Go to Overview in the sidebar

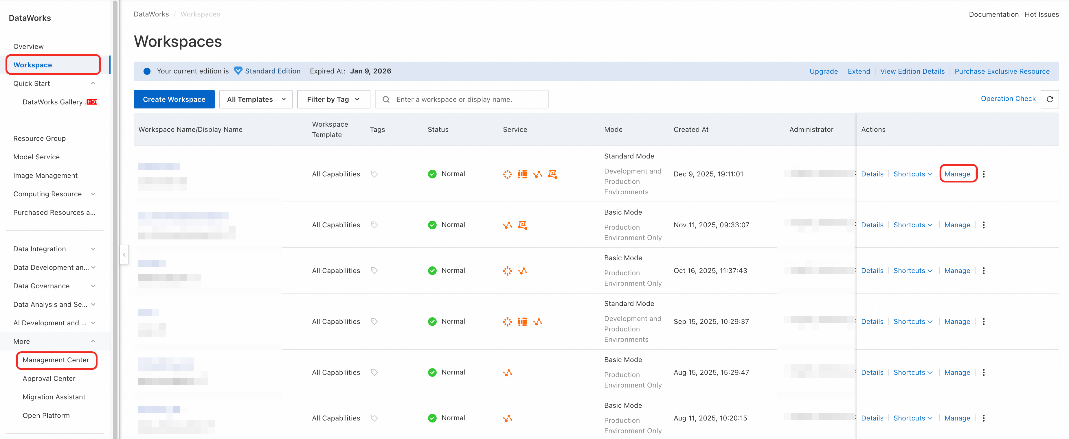click(29, 47)
